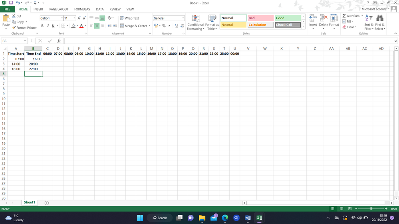
Task: Click the Paste clipboard icon
Action: [x=6, y=18]
